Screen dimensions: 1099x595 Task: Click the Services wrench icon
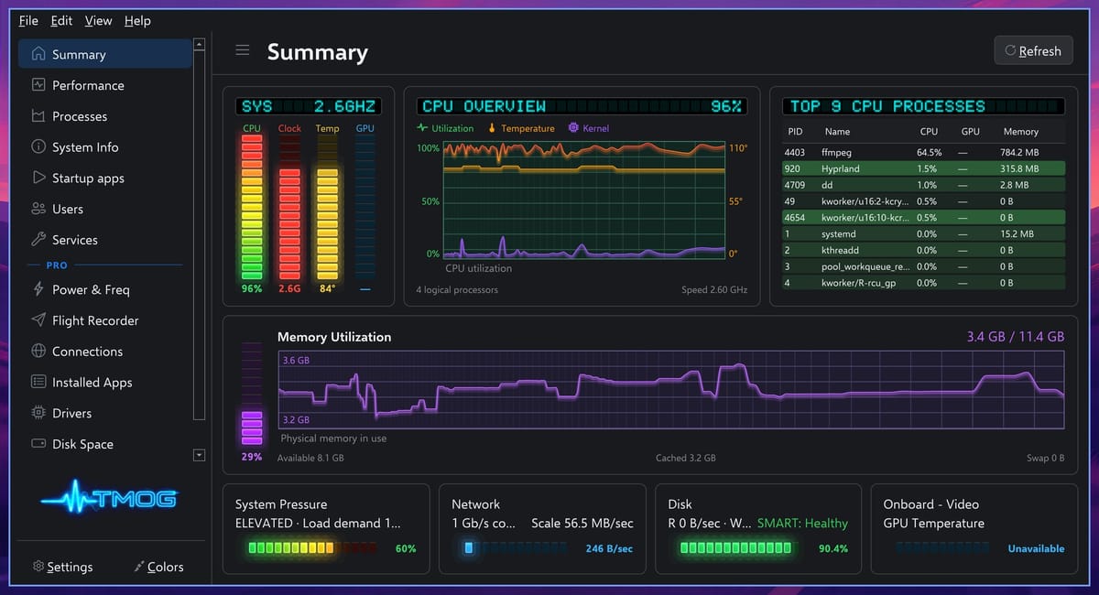38,240
